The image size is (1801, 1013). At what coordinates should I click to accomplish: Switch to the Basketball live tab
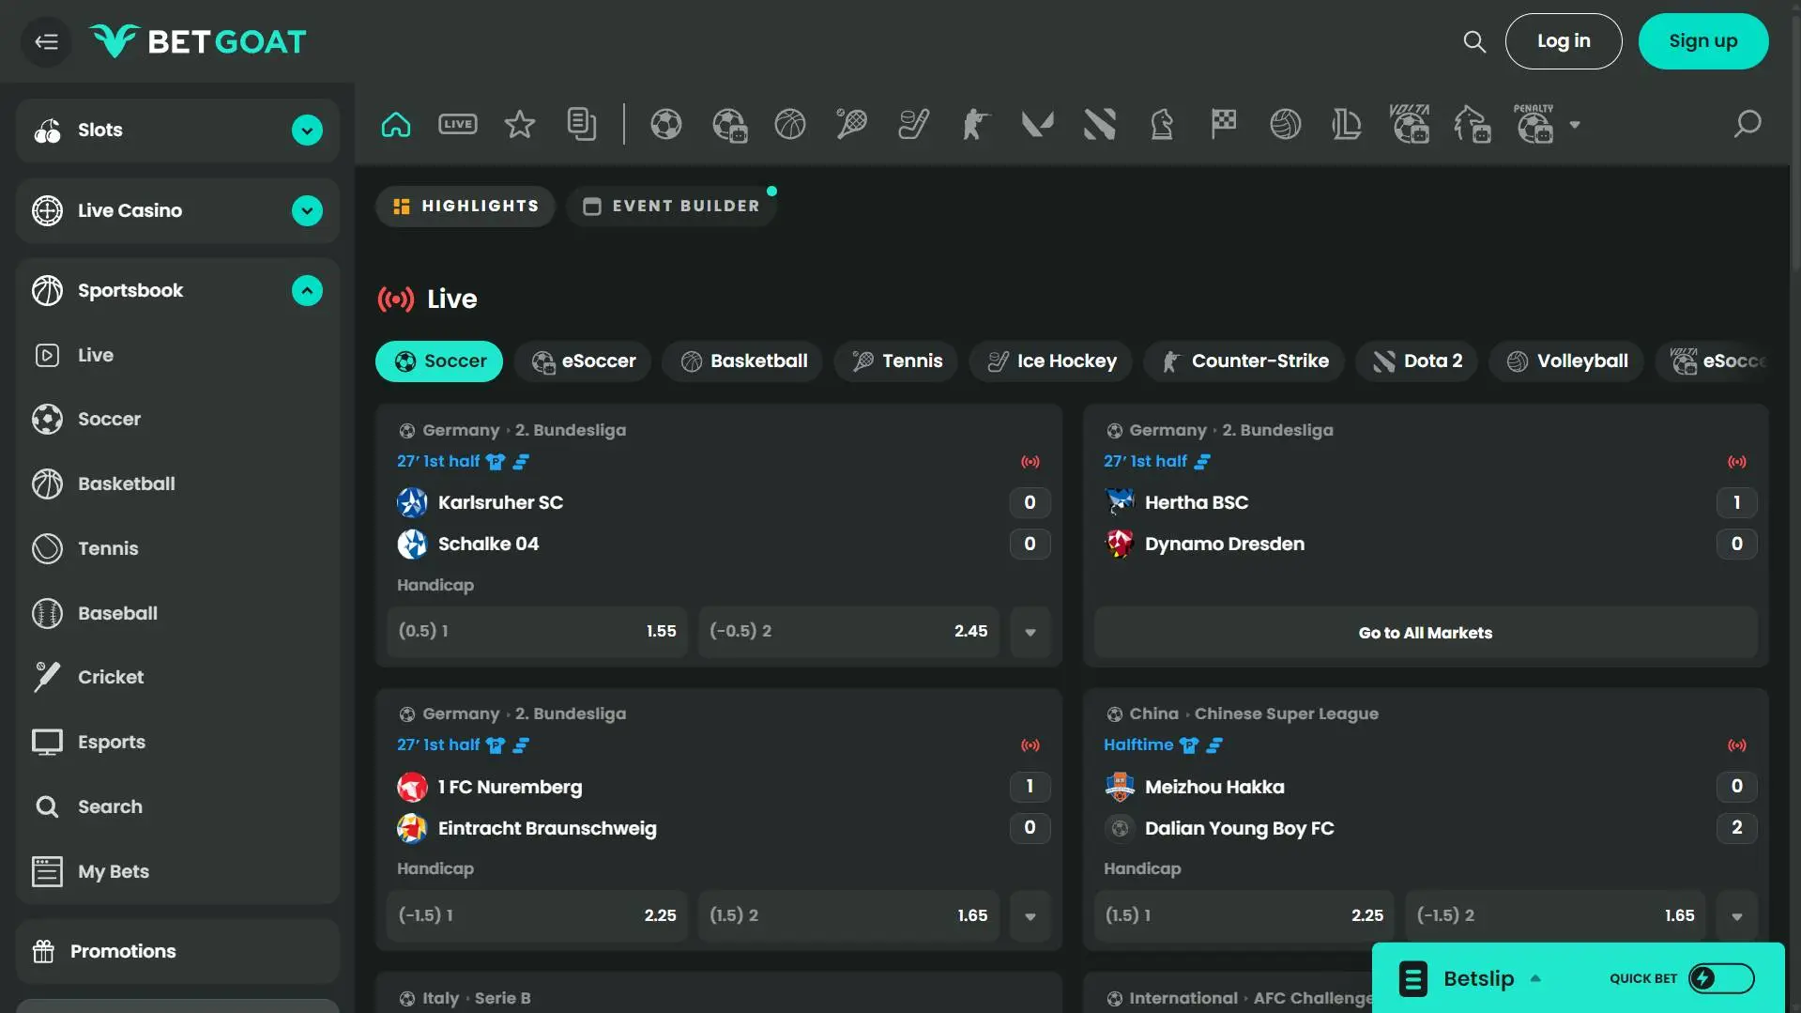point(743,361)
